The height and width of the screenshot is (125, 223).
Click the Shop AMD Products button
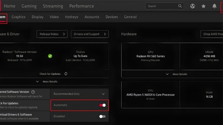tap(212, 34)
